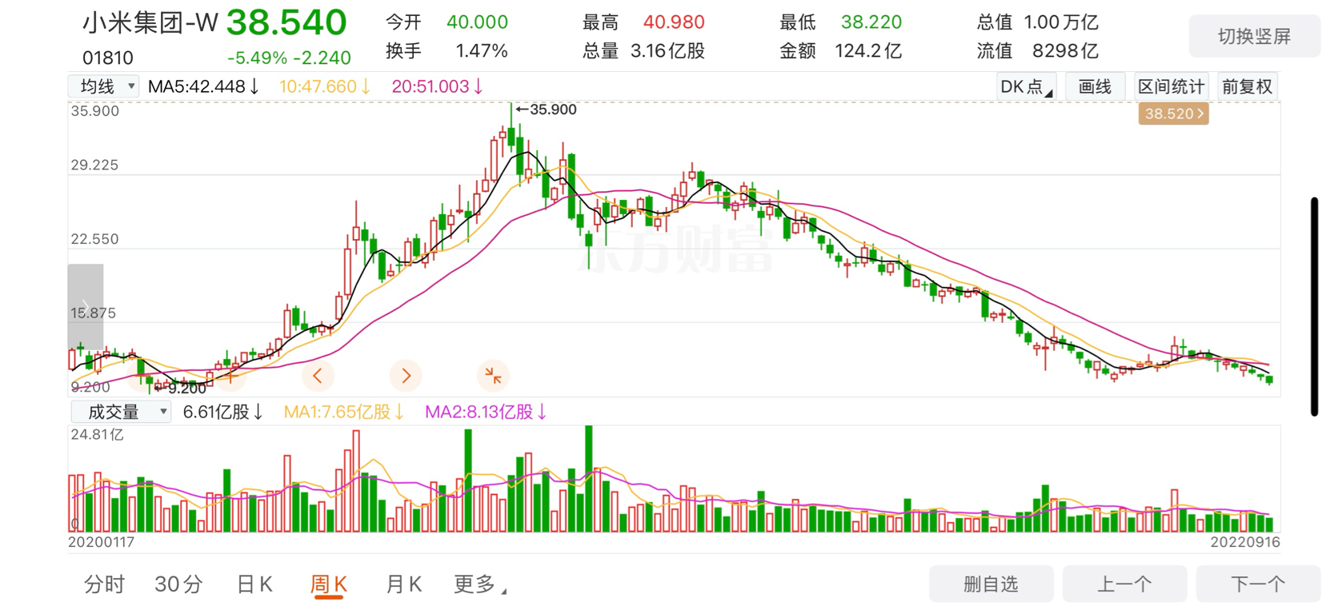Tap the 换手 1.47% turnover rate
This screenshot has height=614, width=1330.
[x=447, y=51]
